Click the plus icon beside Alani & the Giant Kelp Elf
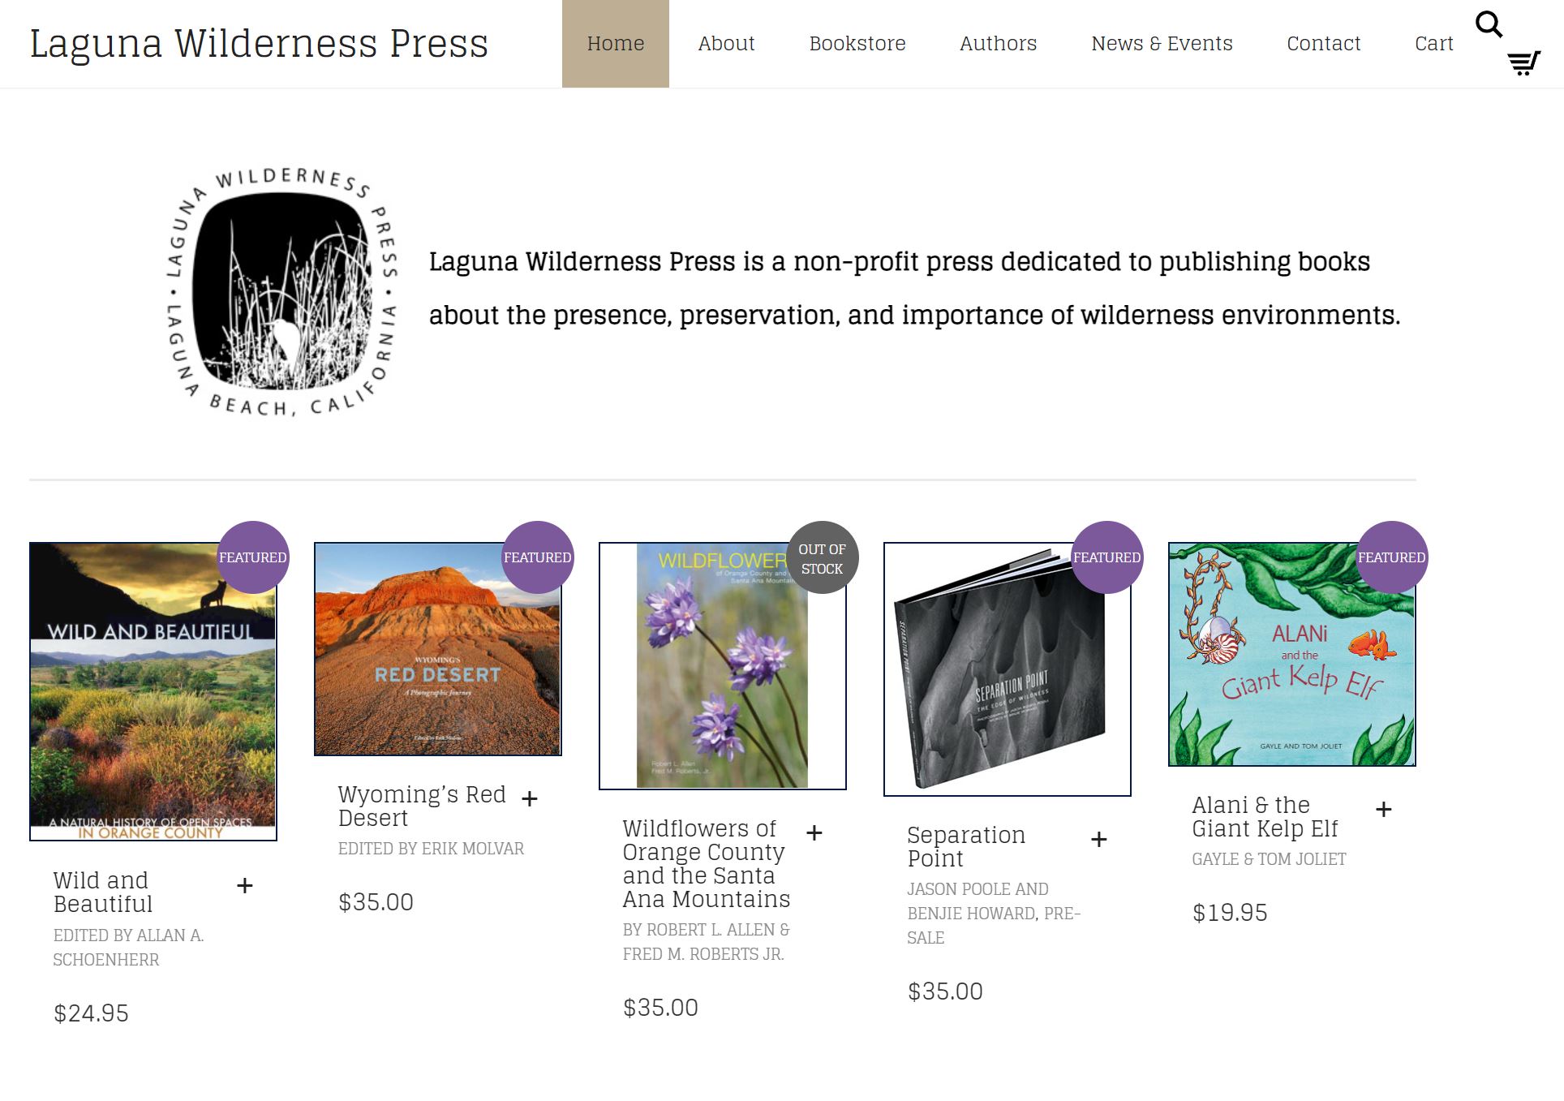Screen dimensions: 1564x1101 1384,810
